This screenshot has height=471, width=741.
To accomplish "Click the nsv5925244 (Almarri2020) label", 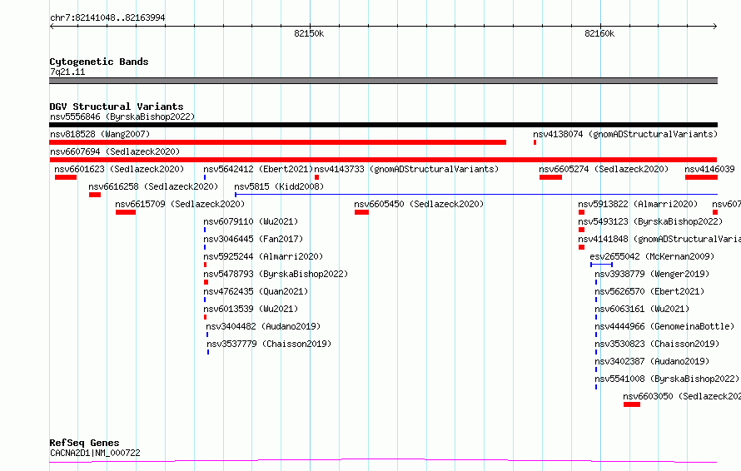I will [x=263, y=256].
